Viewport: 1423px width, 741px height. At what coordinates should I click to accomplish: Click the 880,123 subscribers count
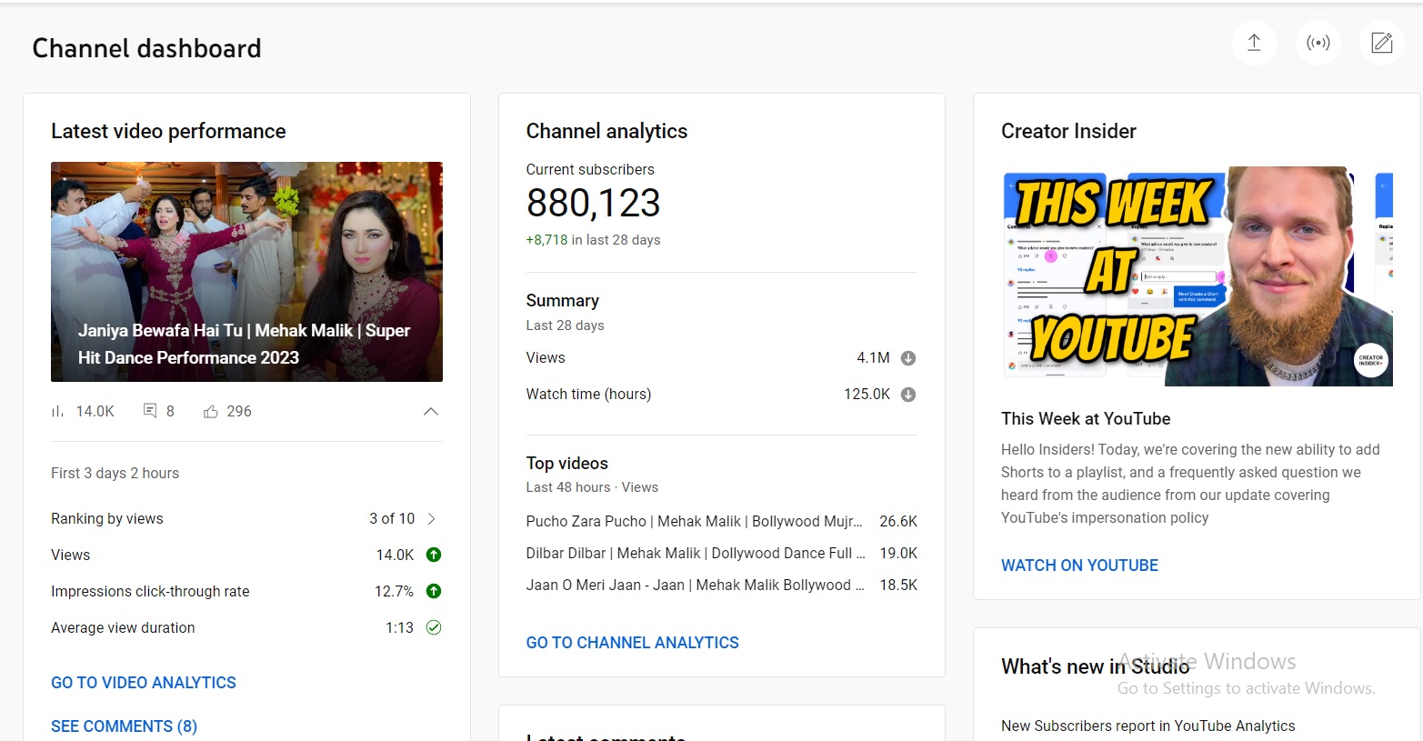(x=594, y=203)
